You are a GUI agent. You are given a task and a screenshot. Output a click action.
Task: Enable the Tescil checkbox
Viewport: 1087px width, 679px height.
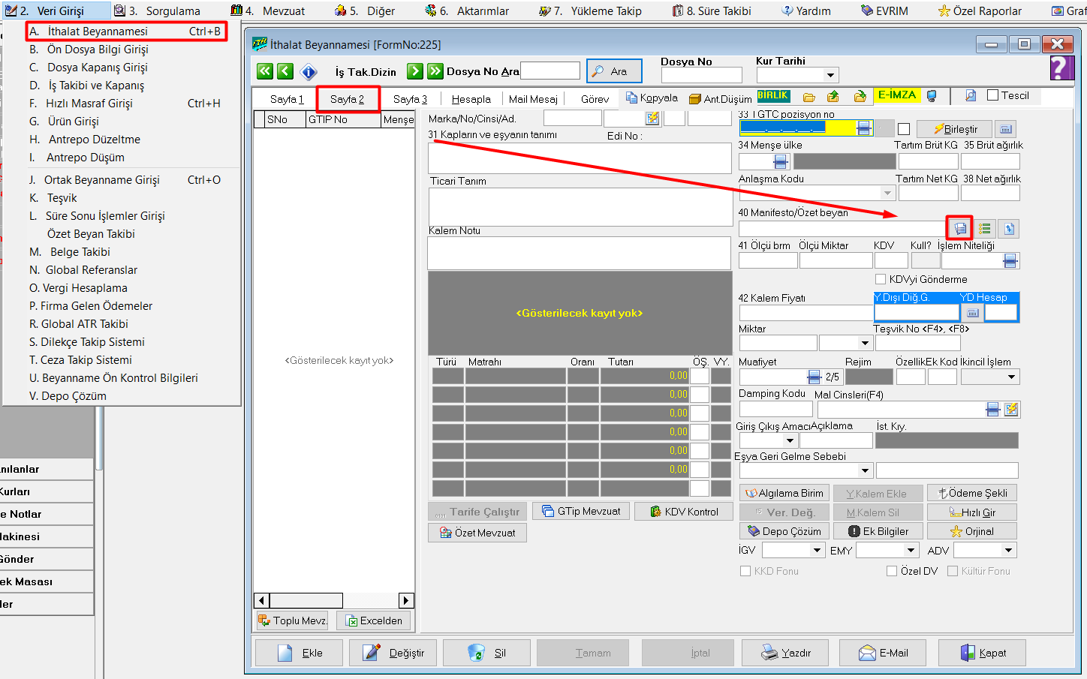pos(993,95)
